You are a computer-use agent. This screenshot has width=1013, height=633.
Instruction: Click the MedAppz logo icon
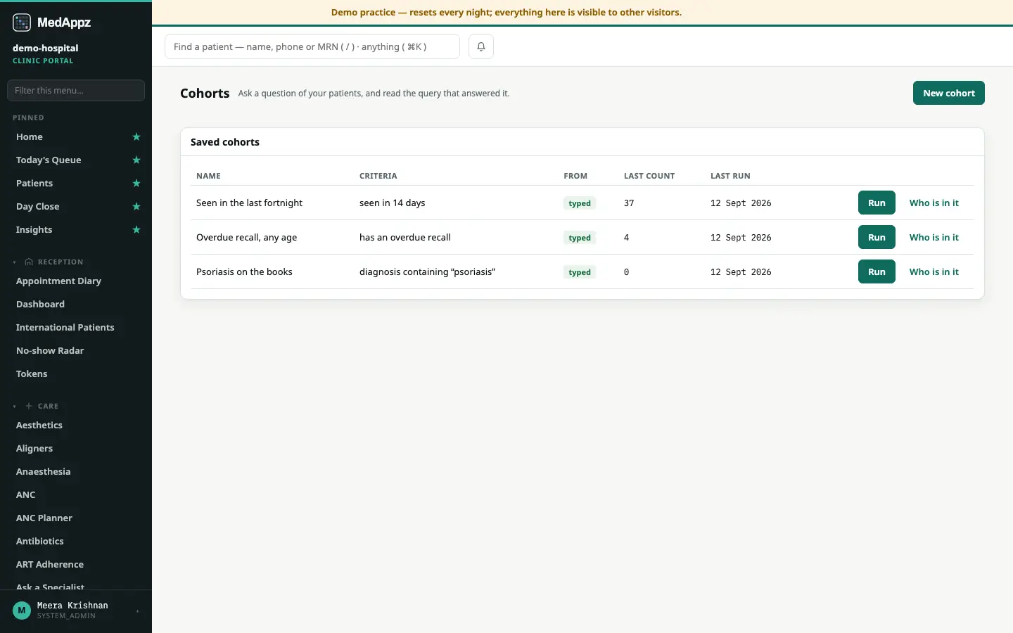point(22,23)
